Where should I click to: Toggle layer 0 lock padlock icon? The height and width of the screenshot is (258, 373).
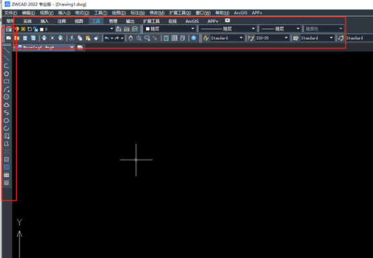36,29
